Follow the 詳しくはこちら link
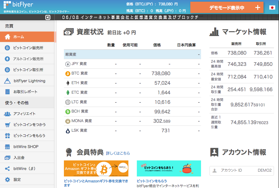Screen dimensions: 279x188 point(118,153)
